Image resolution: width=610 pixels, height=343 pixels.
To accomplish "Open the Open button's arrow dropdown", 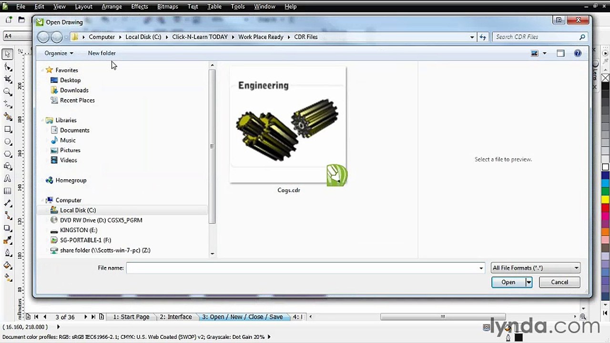I will click(x=529, y=282).
